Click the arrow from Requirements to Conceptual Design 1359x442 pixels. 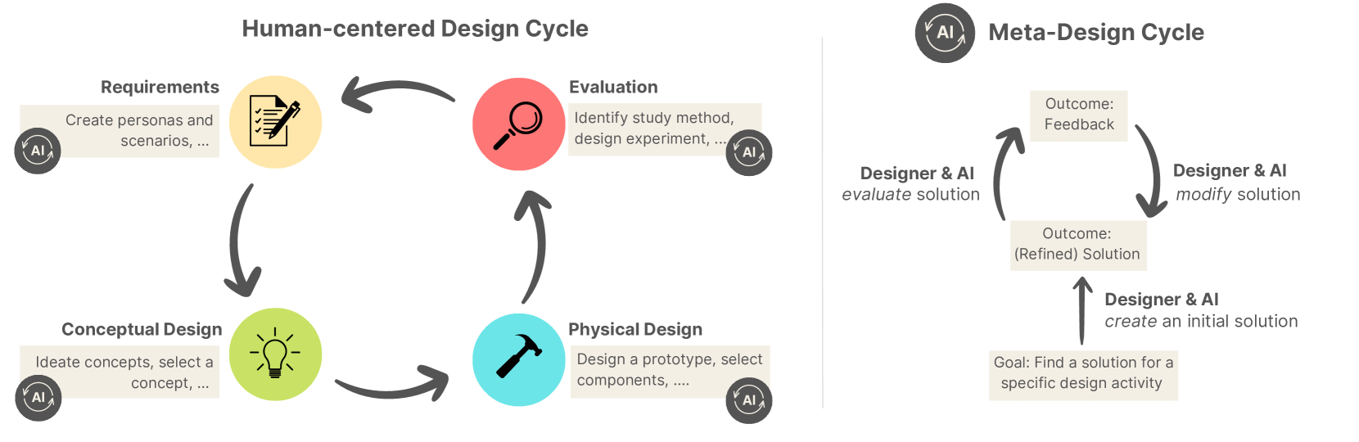click(240, 241)
